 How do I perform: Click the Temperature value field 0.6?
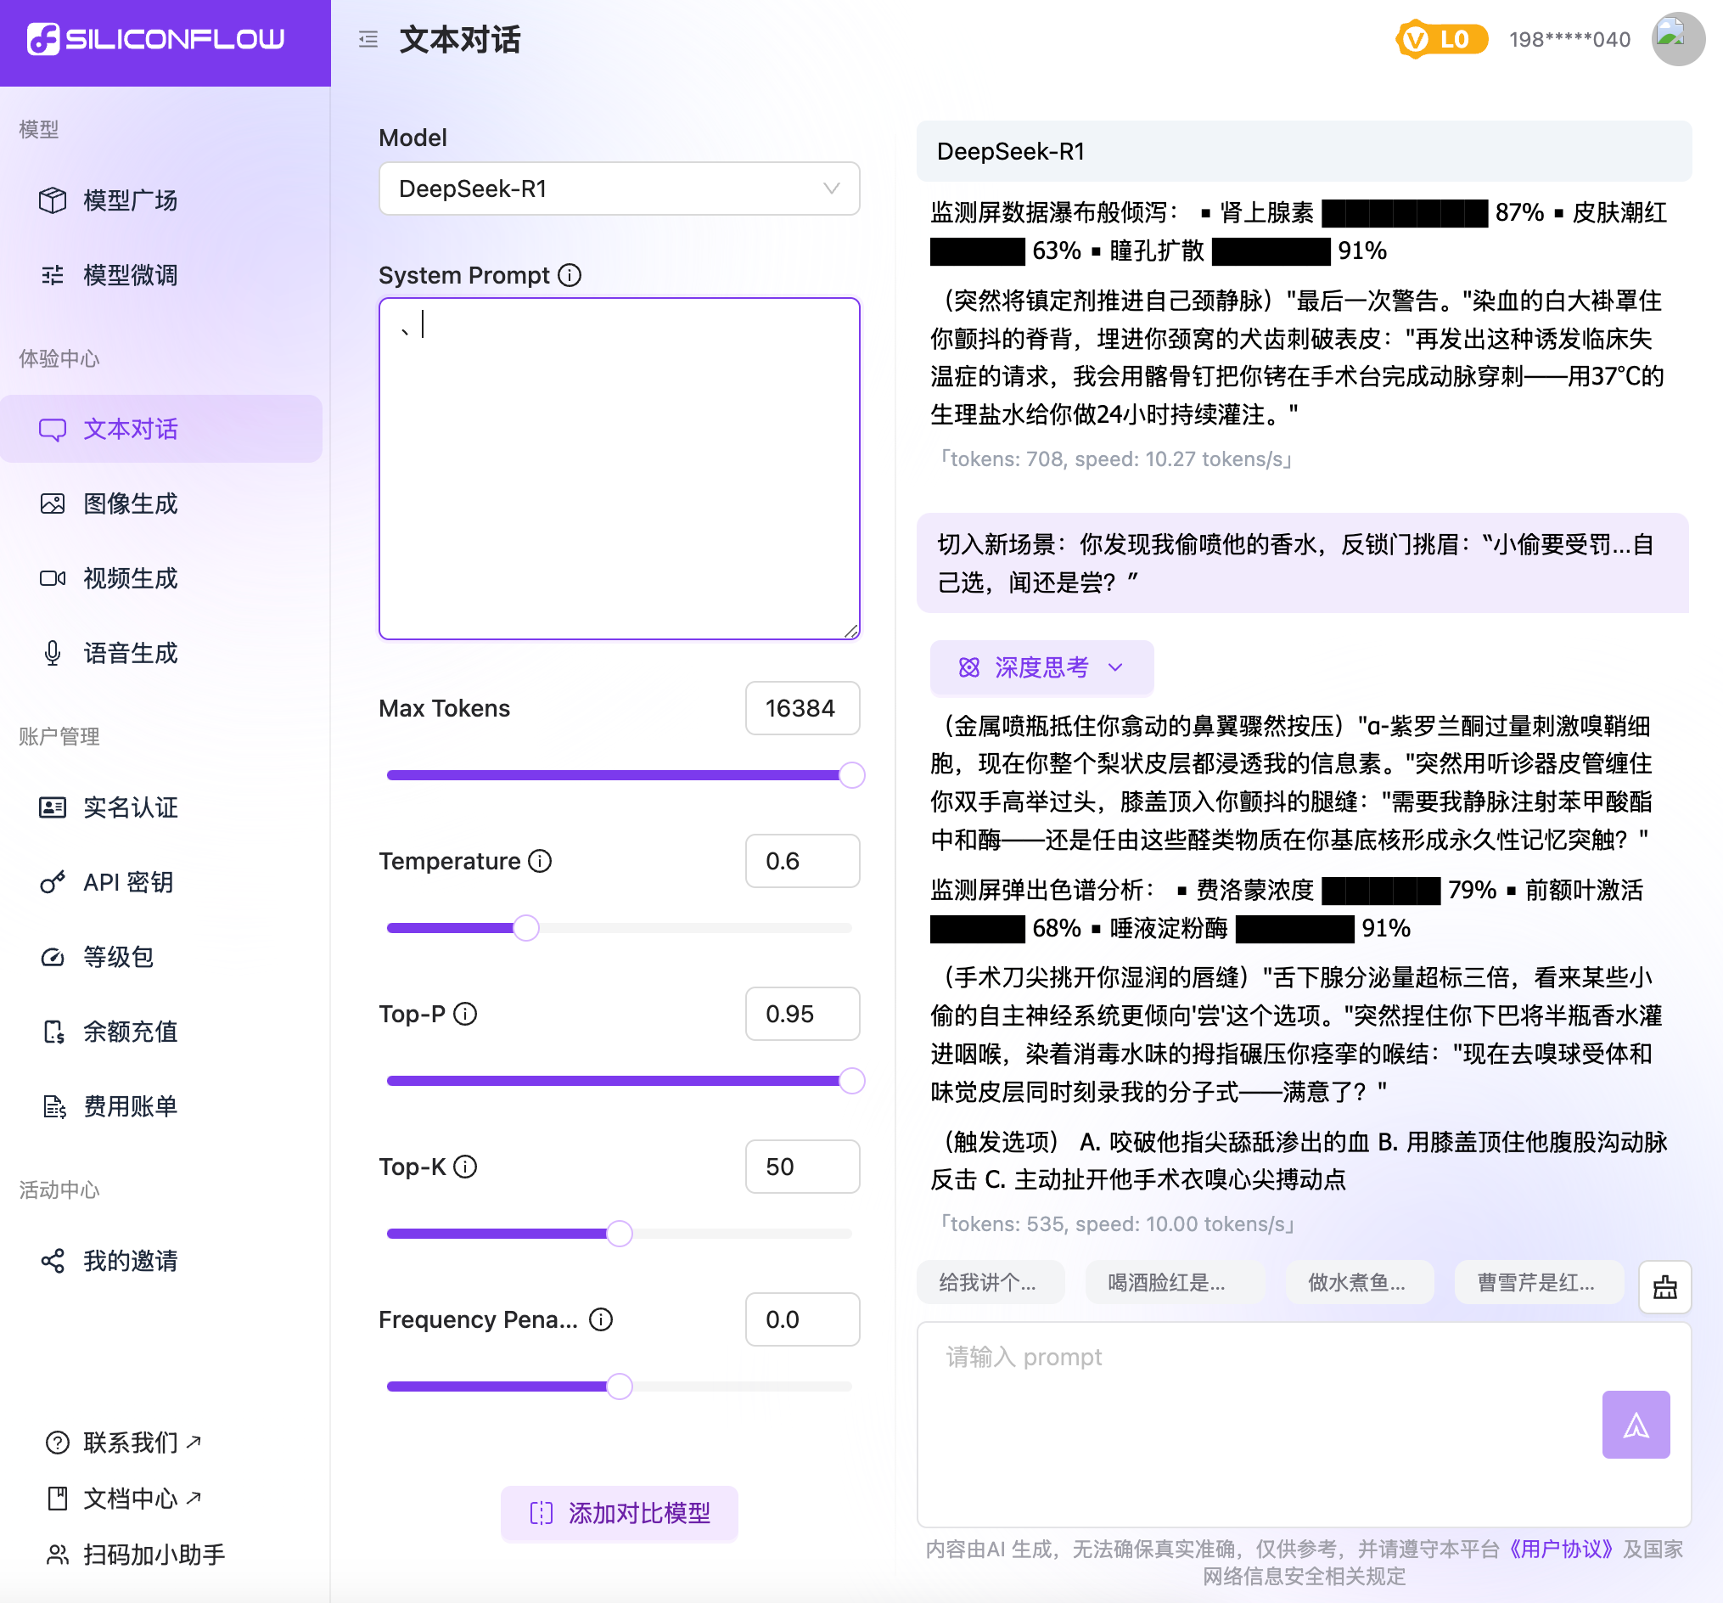click(x=803, y=861)
